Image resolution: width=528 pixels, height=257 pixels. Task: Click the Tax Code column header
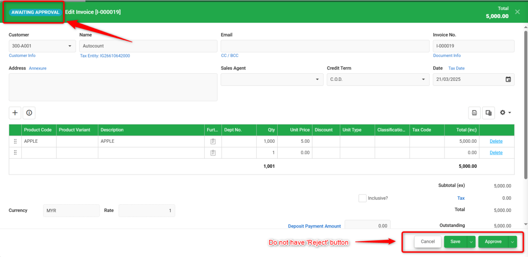pos(427,130)
